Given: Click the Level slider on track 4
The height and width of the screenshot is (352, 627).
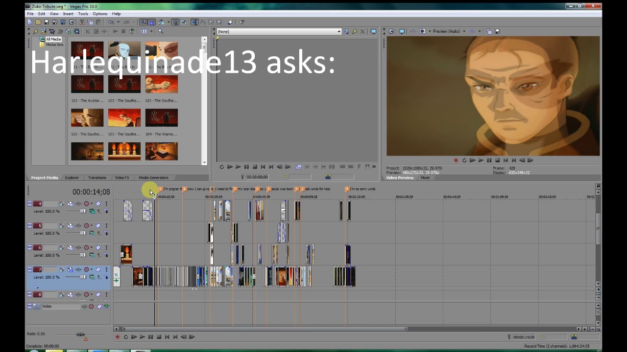Looking at the screenshot, I should [x=75, y=211].
